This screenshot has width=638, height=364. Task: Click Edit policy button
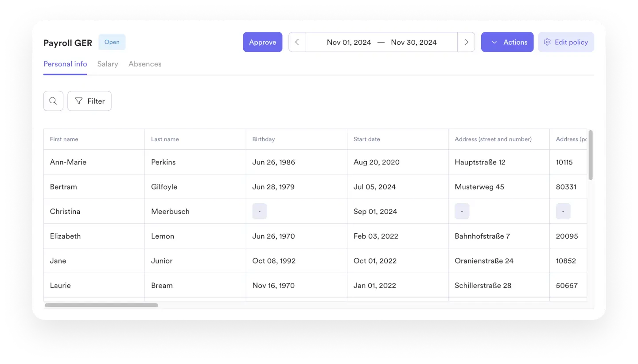[566, 42]
